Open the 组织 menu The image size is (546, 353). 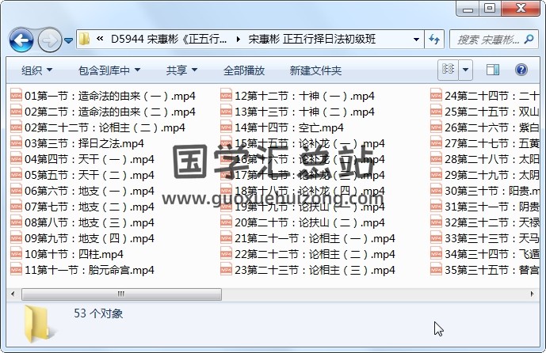37,70
